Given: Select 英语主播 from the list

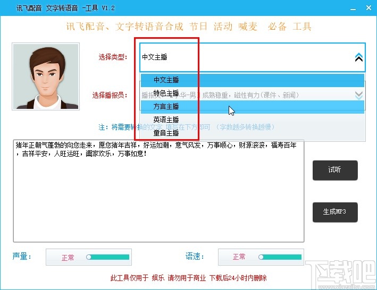Looking at the screenshot, I should 253,120.
